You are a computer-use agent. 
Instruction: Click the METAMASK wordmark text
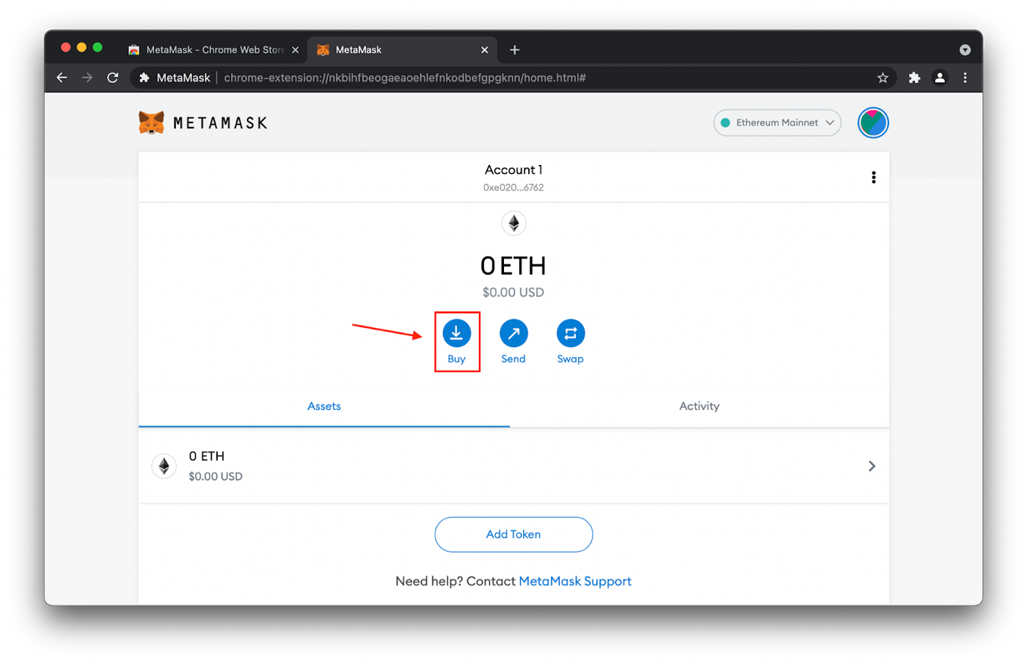click(x=220, y=123)
